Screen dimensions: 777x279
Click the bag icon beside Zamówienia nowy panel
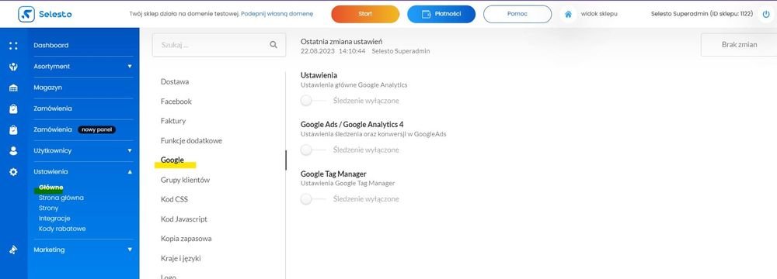pos(13,129)
